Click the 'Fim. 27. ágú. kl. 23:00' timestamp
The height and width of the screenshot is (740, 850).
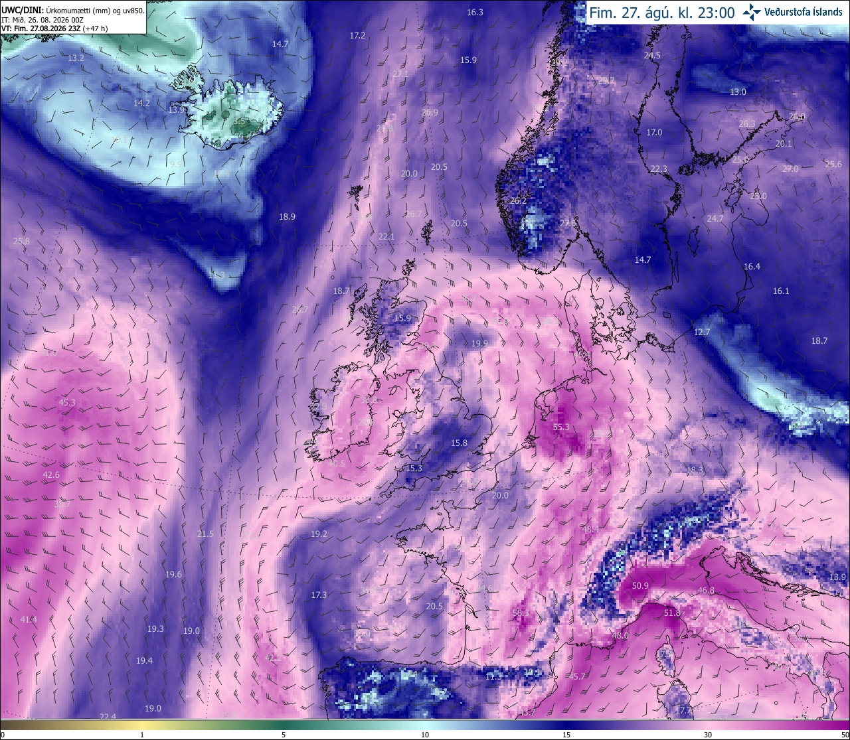(x=662, y=12)
